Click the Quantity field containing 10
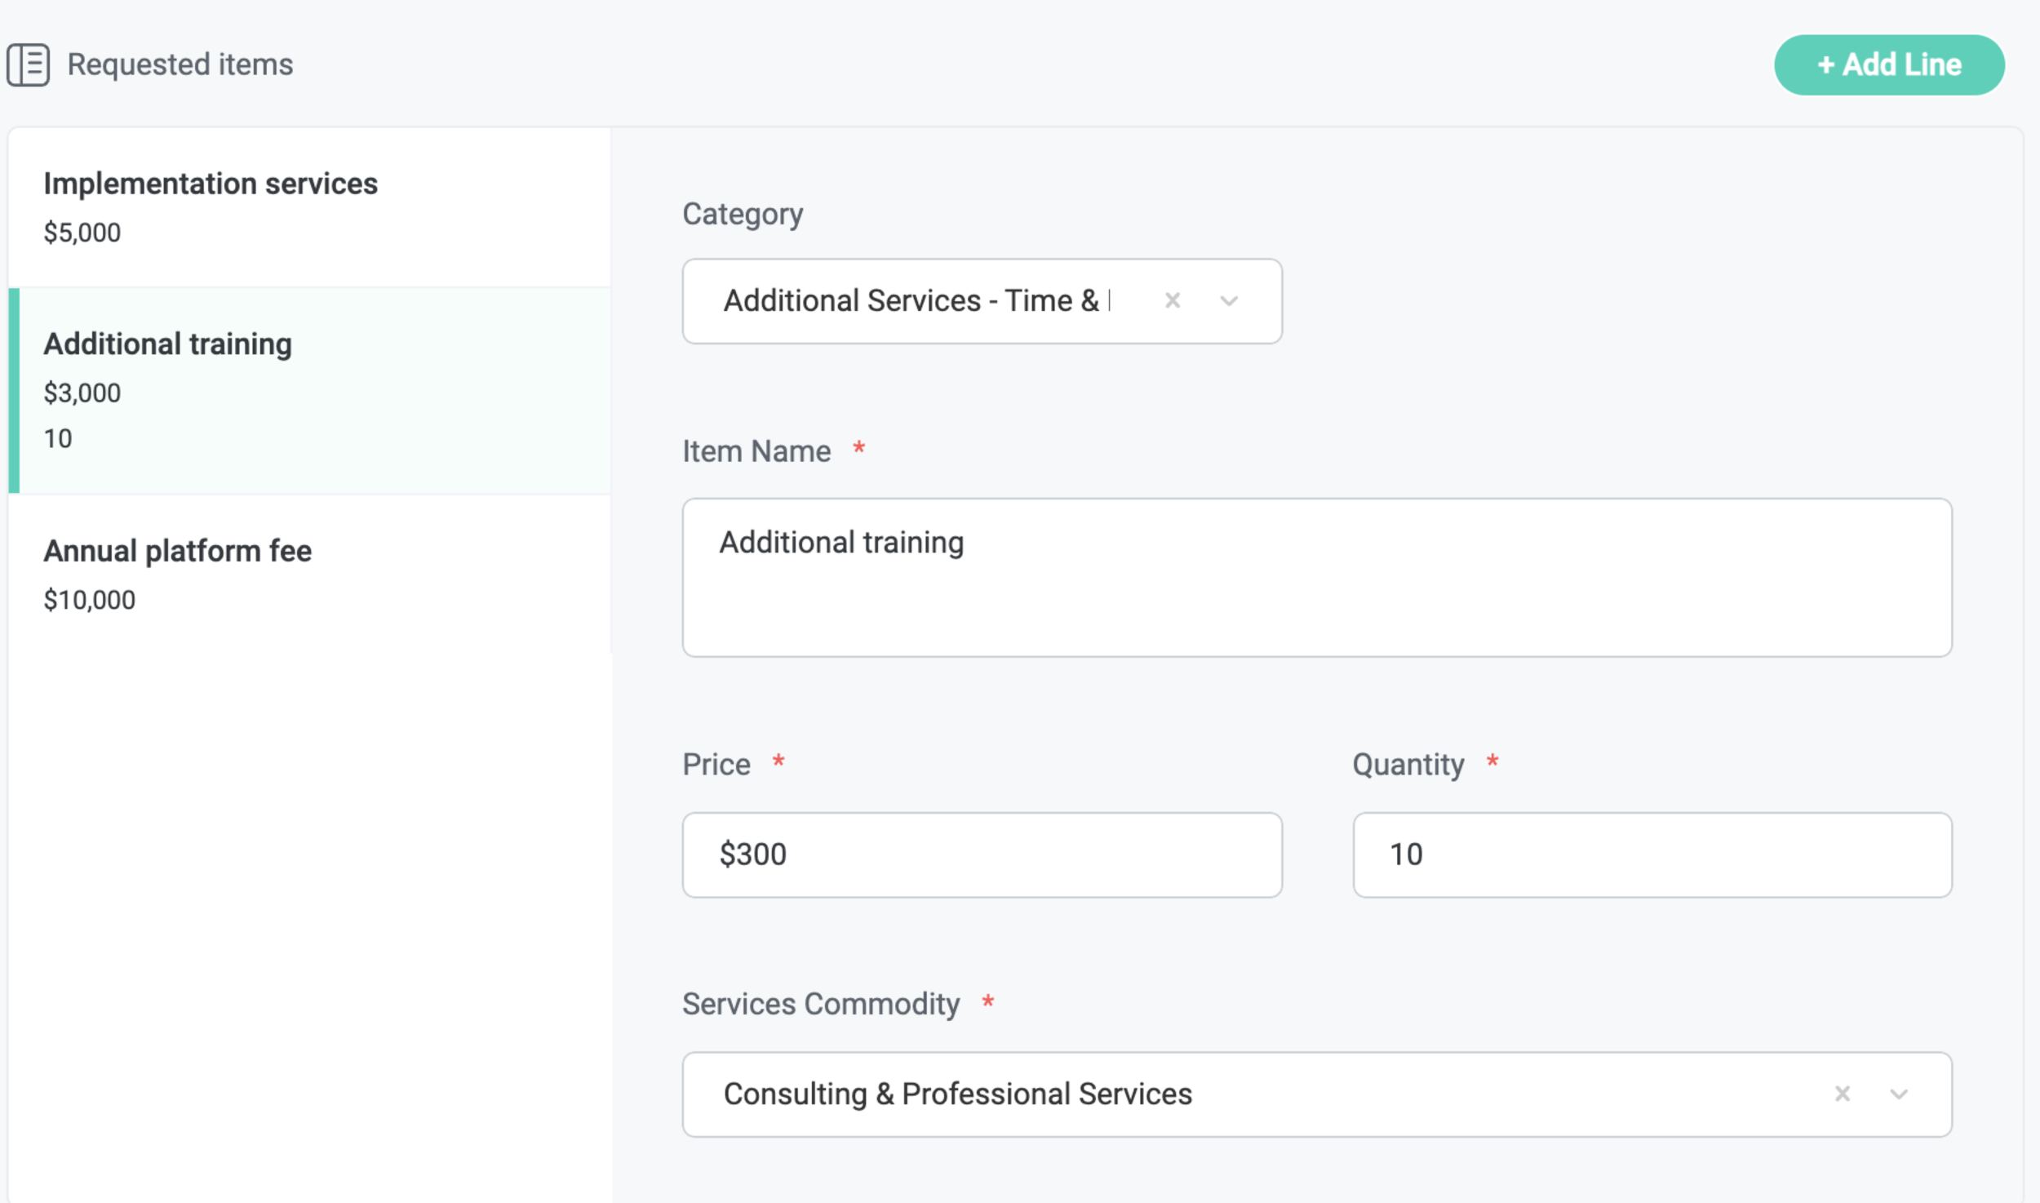This screenshot has height=1203, width=2040. [x=1652, y=855]
